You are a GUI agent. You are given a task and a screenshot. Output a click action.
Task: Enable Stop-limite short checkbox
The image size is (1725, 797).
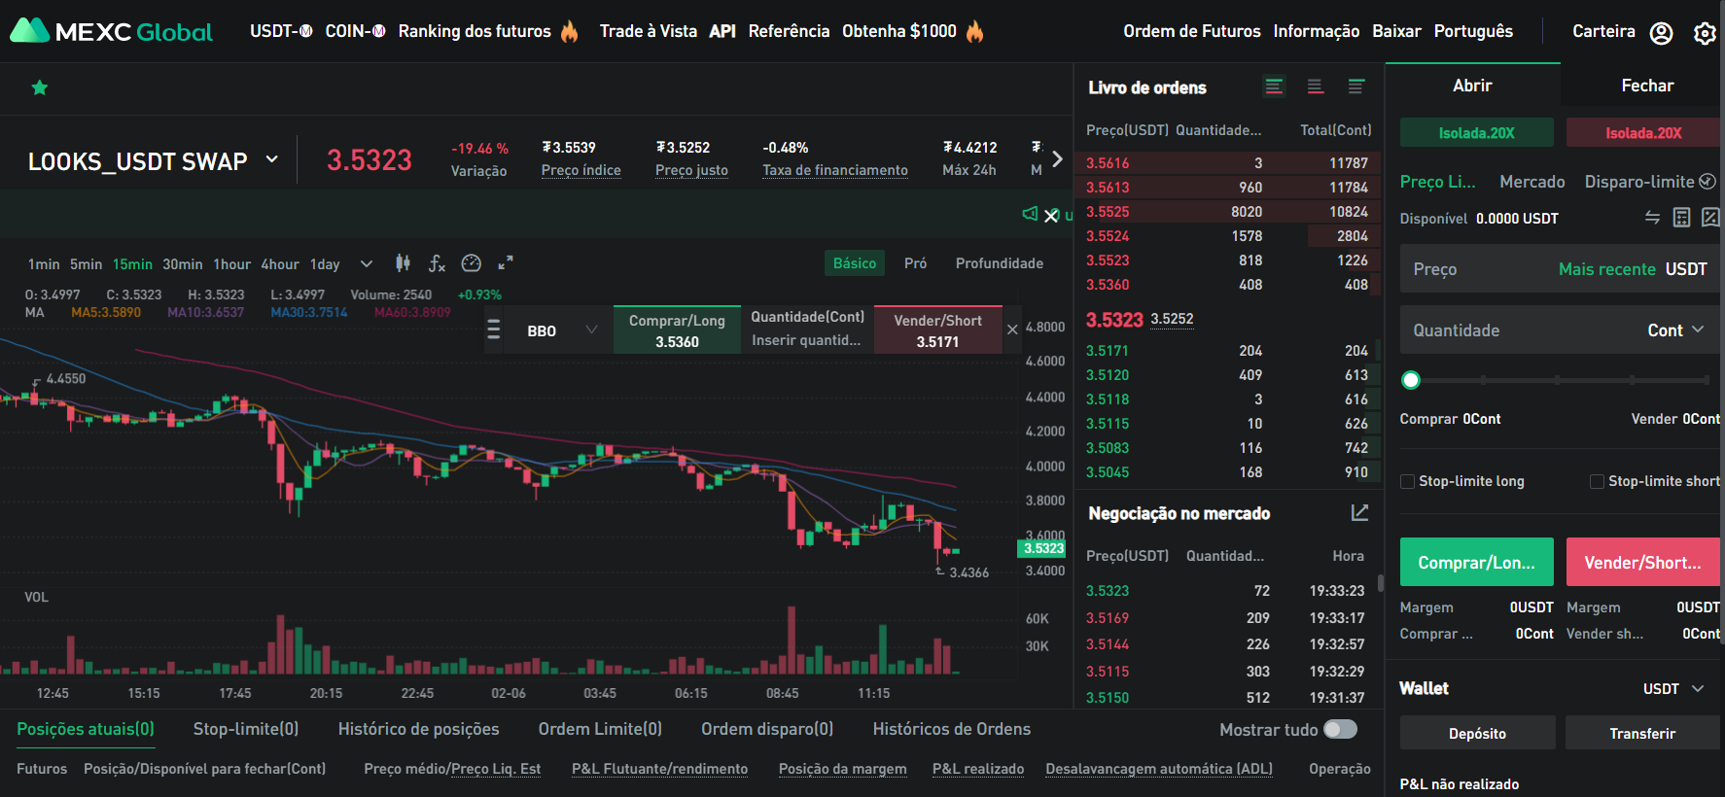[x=1597, y=481]
